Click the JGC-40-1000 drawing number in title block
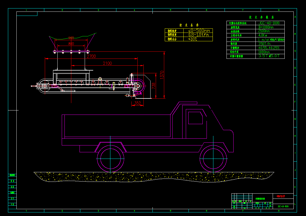Screen dimensions: 306x216 tap(284, 206)
